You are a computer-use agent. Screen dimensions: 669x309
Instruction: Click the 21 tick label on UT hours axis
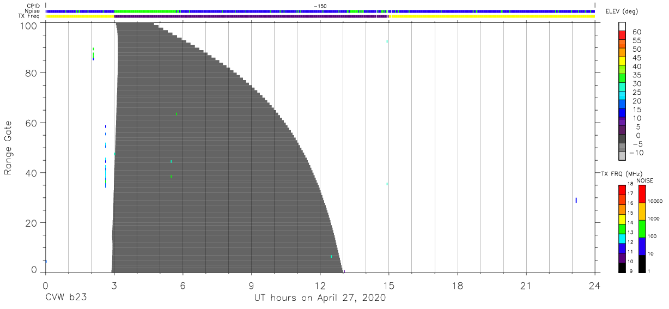tap(526, 285)
